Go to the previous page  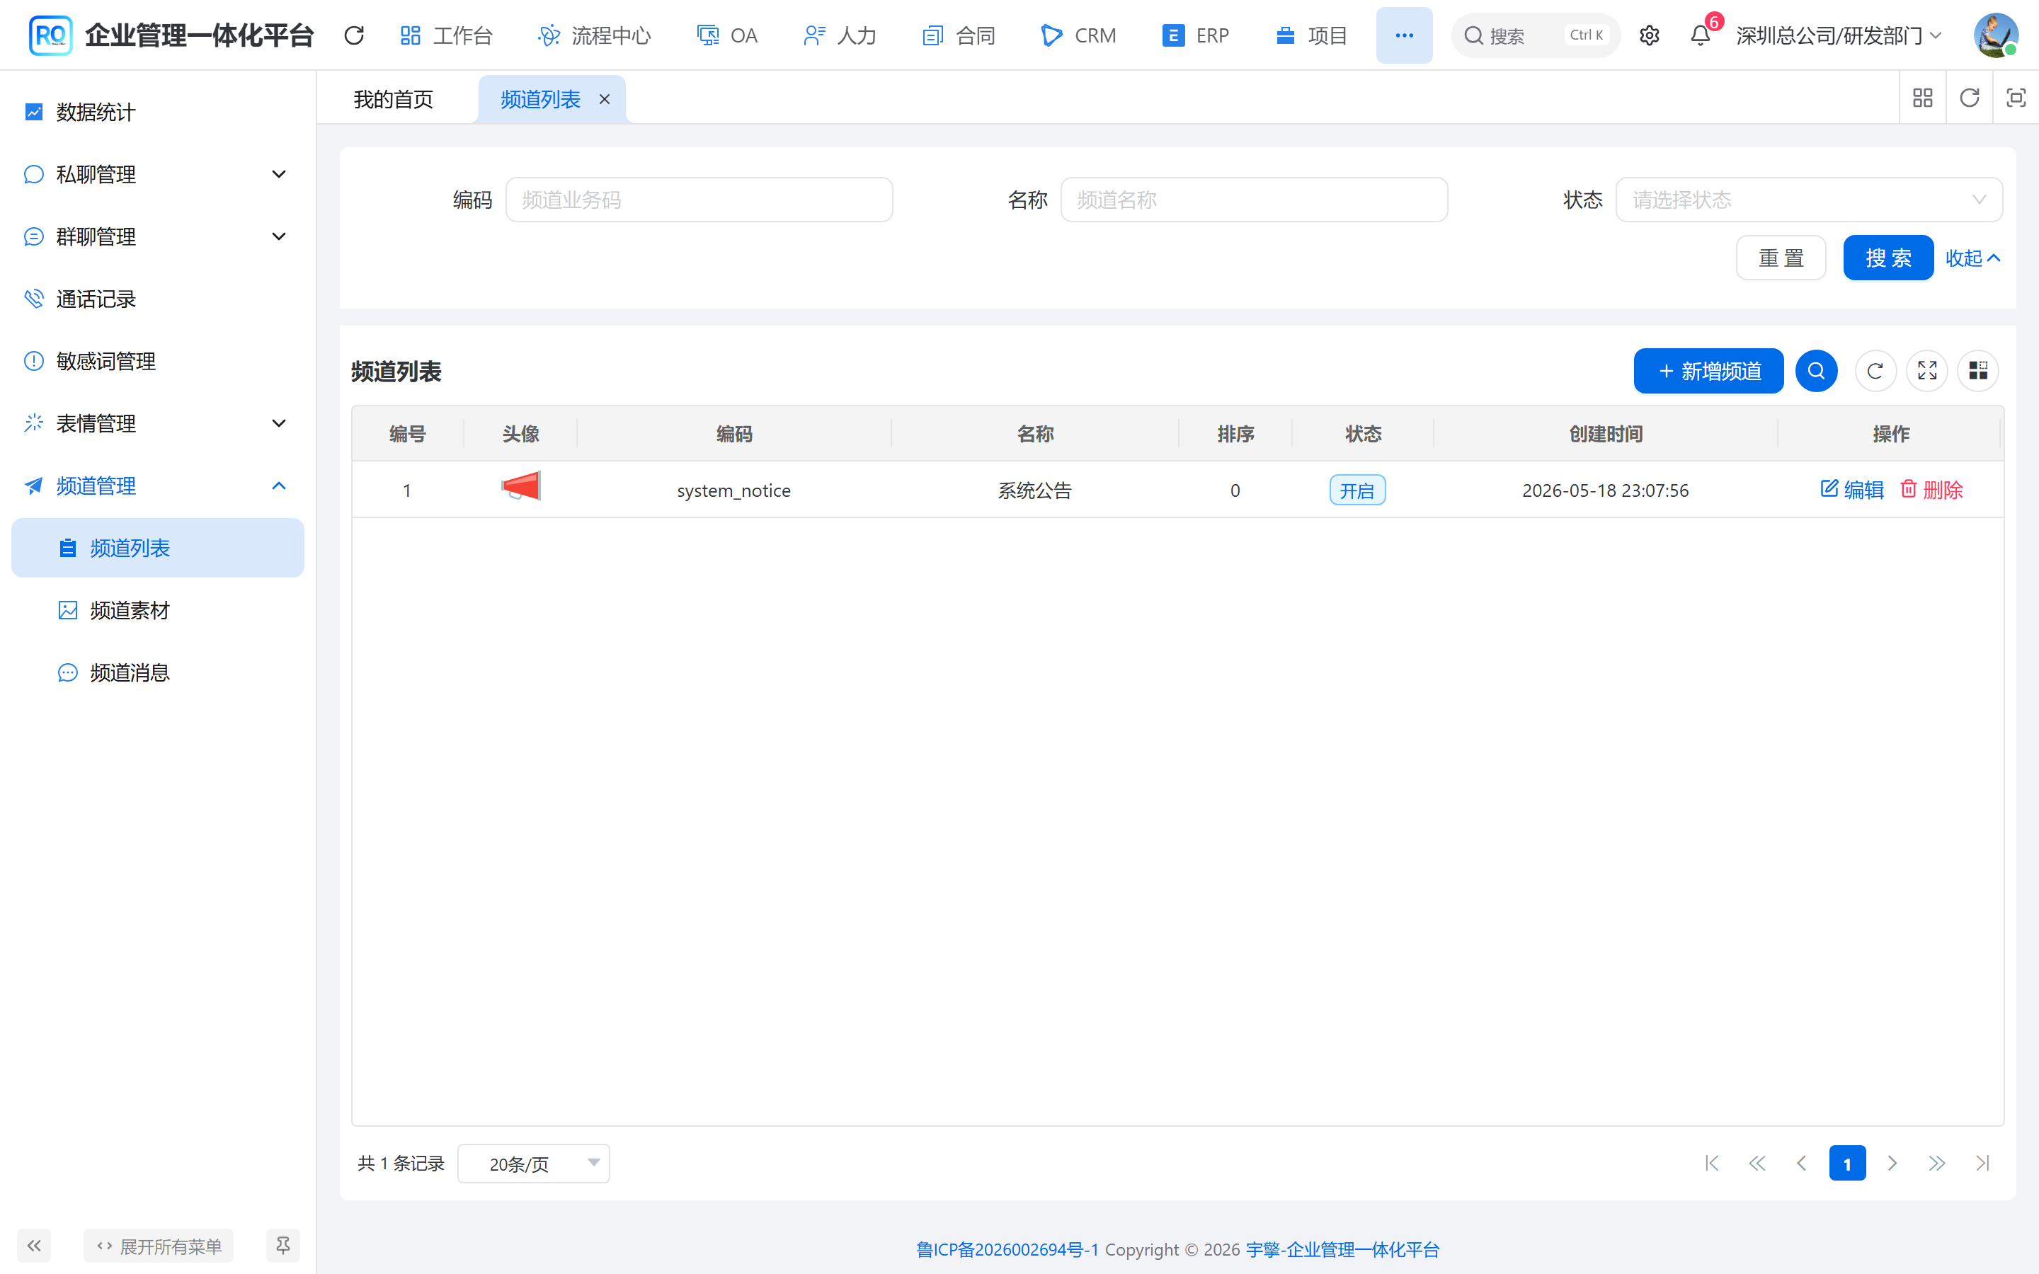[1801, 1164]
